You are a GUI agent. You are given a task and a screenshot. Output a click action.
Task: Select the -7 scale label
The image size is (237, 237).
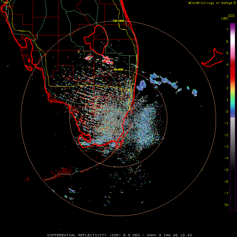tap(226, 193)
